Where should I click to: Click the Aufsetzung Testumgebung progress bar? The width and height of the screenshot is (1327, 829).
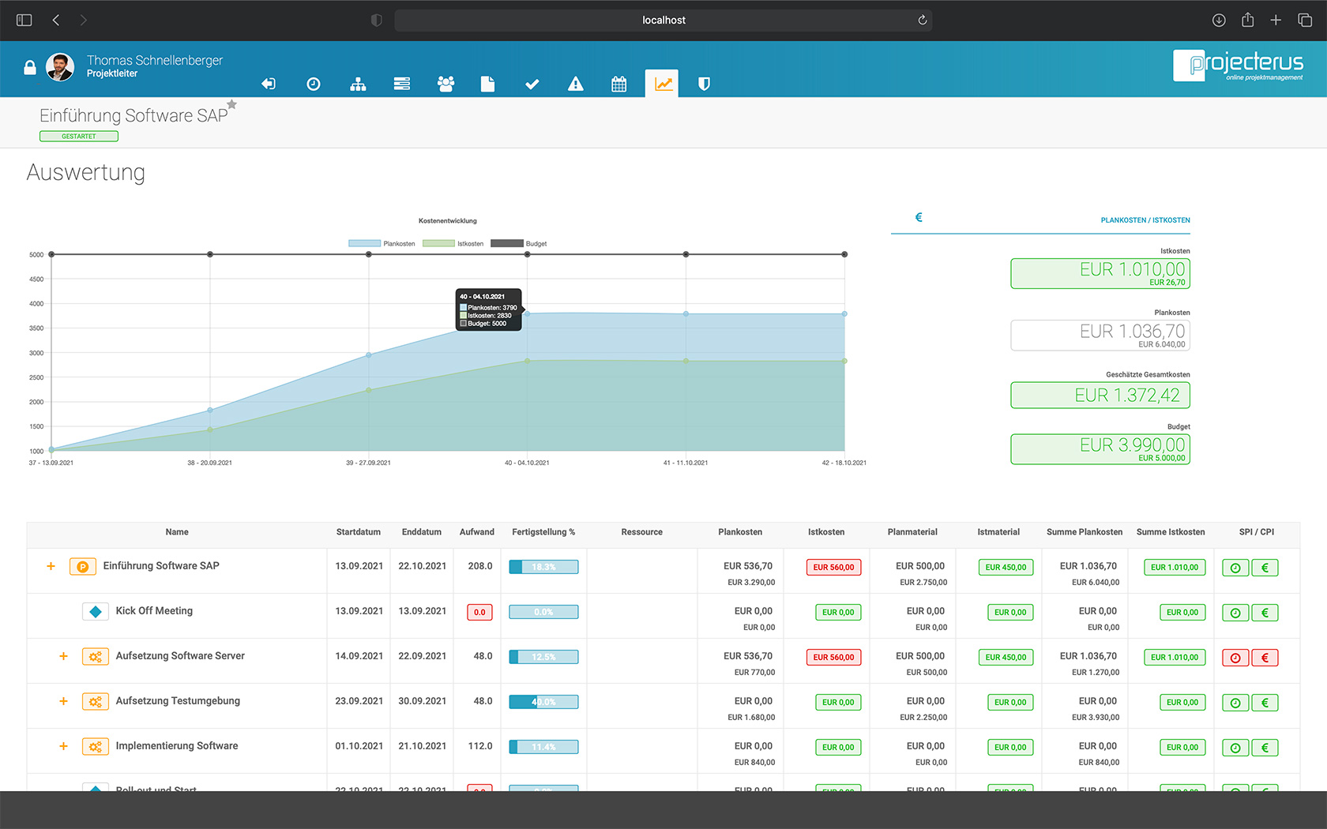coord(543,702)
